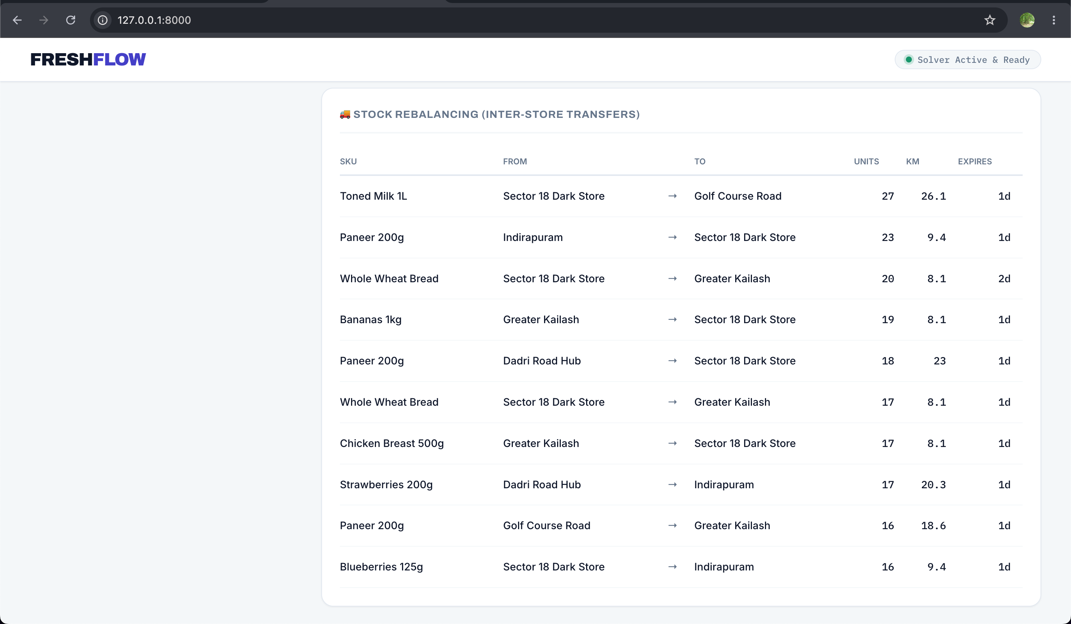Reload the page with the refresh icon
The height and width of the screenshot is (624, 1071).
click(71, 20)
